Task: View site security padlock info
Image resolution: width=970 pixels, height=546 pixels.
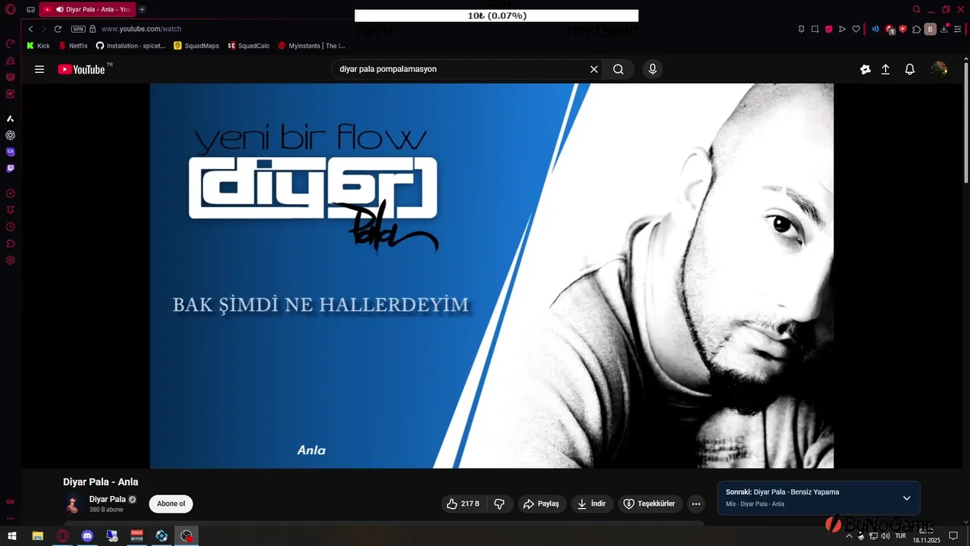Action: point(92,29)
